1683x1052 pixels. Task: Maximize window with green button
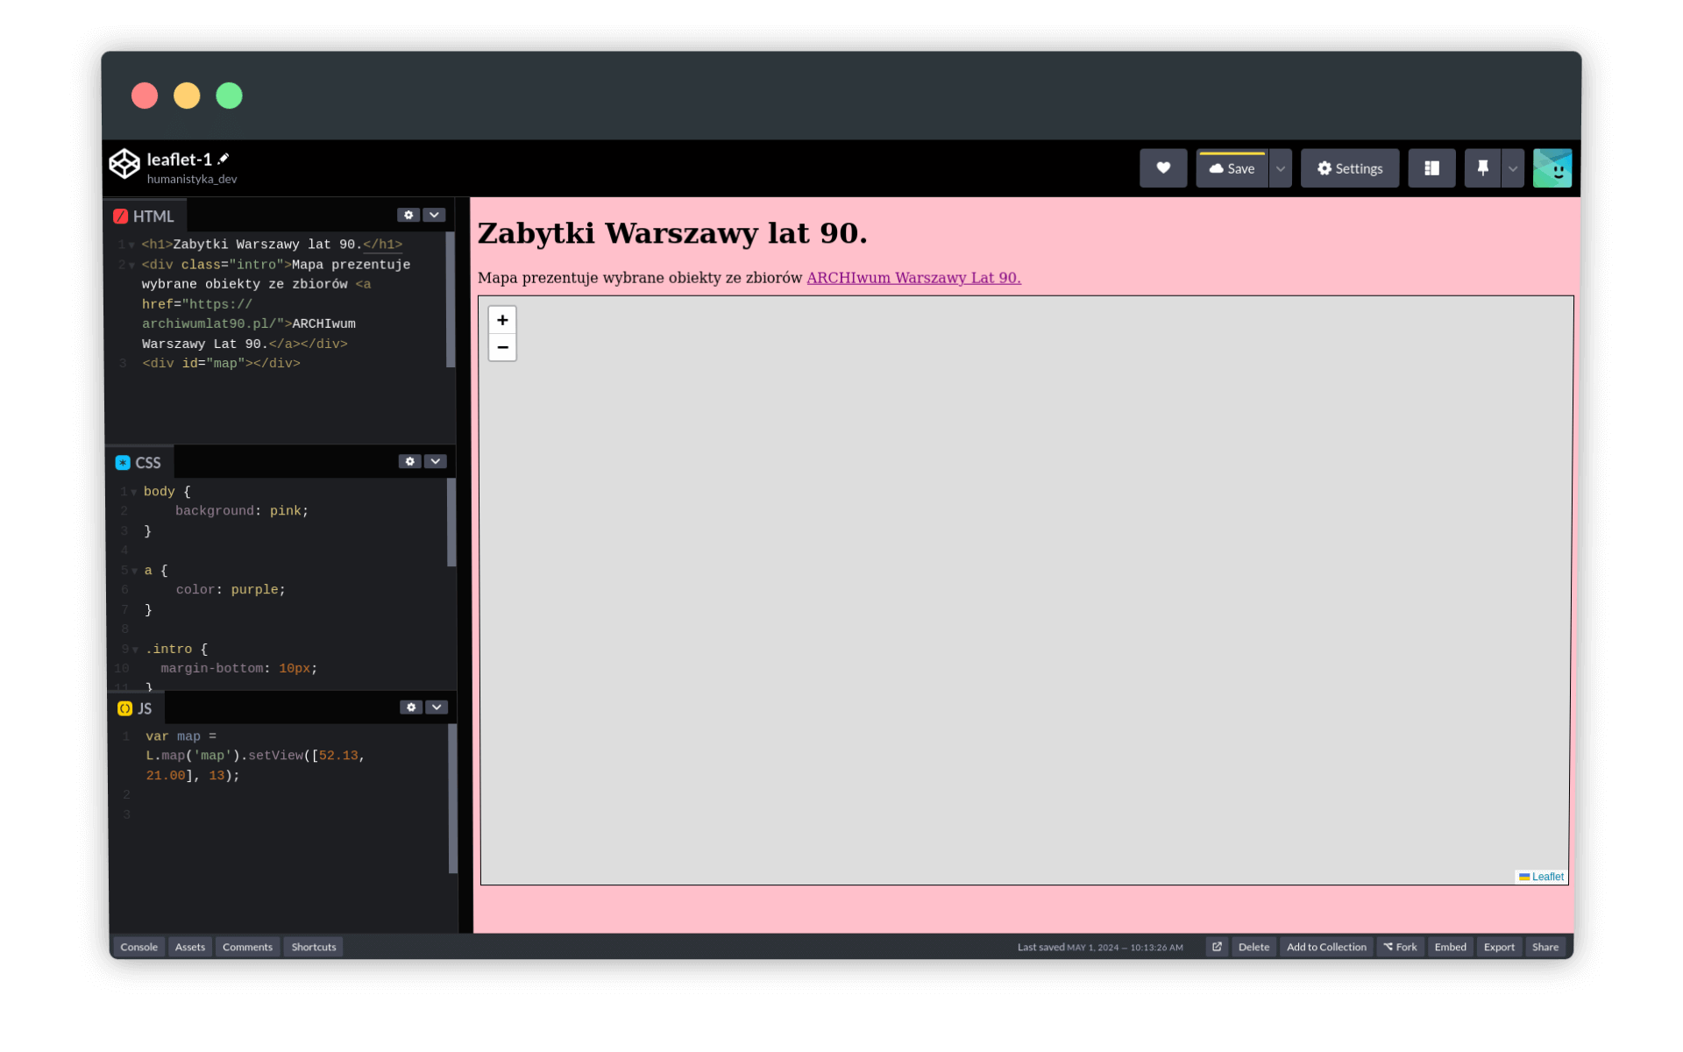[230, 96]
